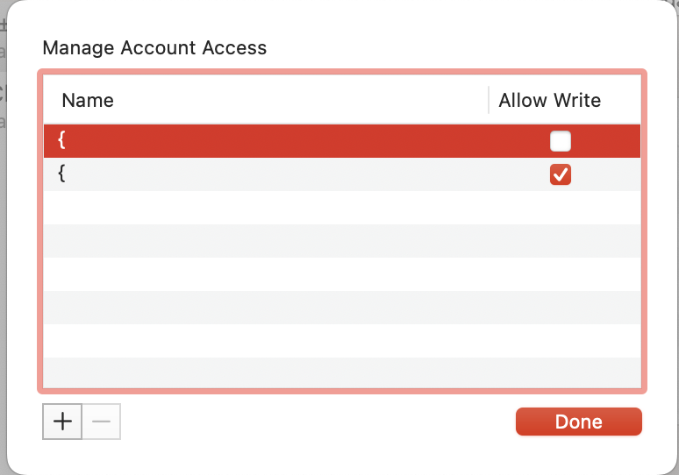Uncheck Allow Write in the second row
679x475 pixels.
click(560, 174)
